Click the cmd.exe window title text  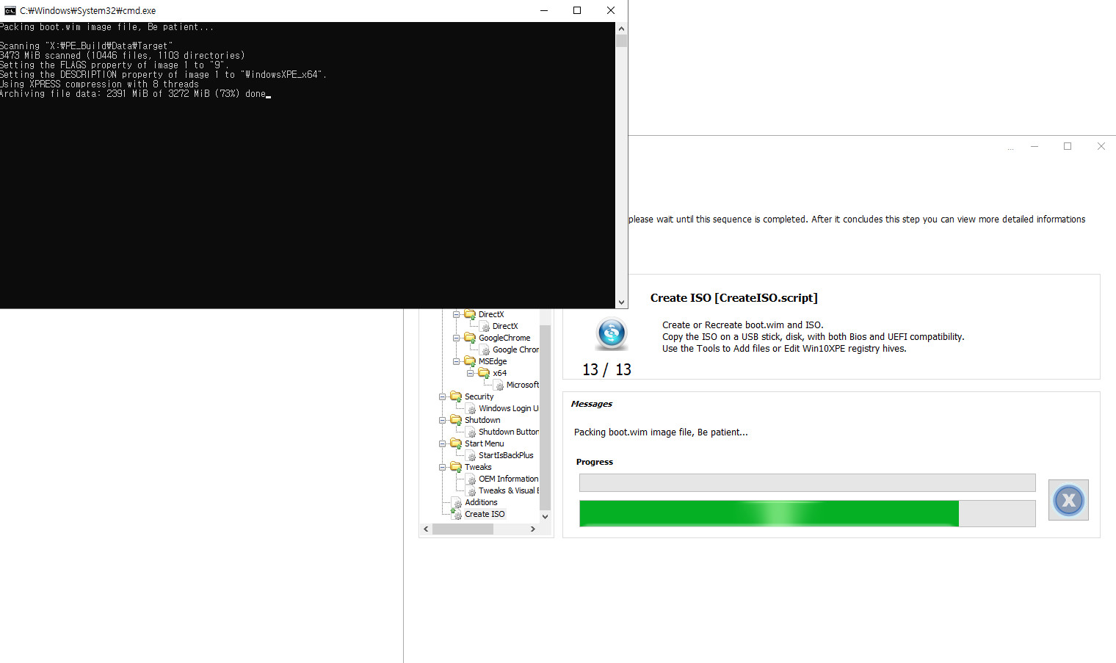[87, 10]
